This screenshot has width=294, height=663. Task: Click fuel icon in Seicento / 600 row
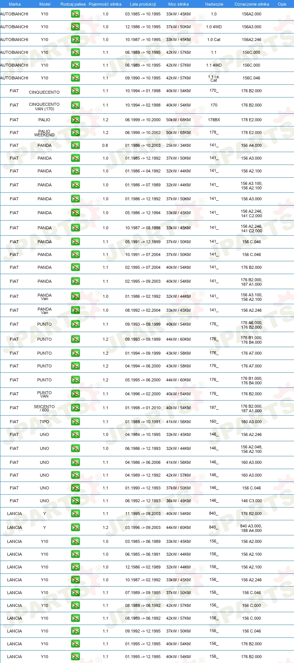pos(75,408)
